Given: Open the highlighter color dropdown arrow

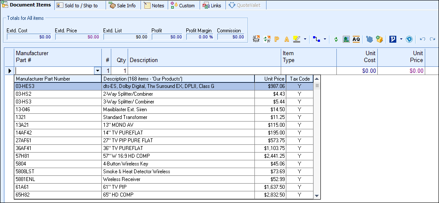Looking at the screenshot, I should tap(305, 39).
